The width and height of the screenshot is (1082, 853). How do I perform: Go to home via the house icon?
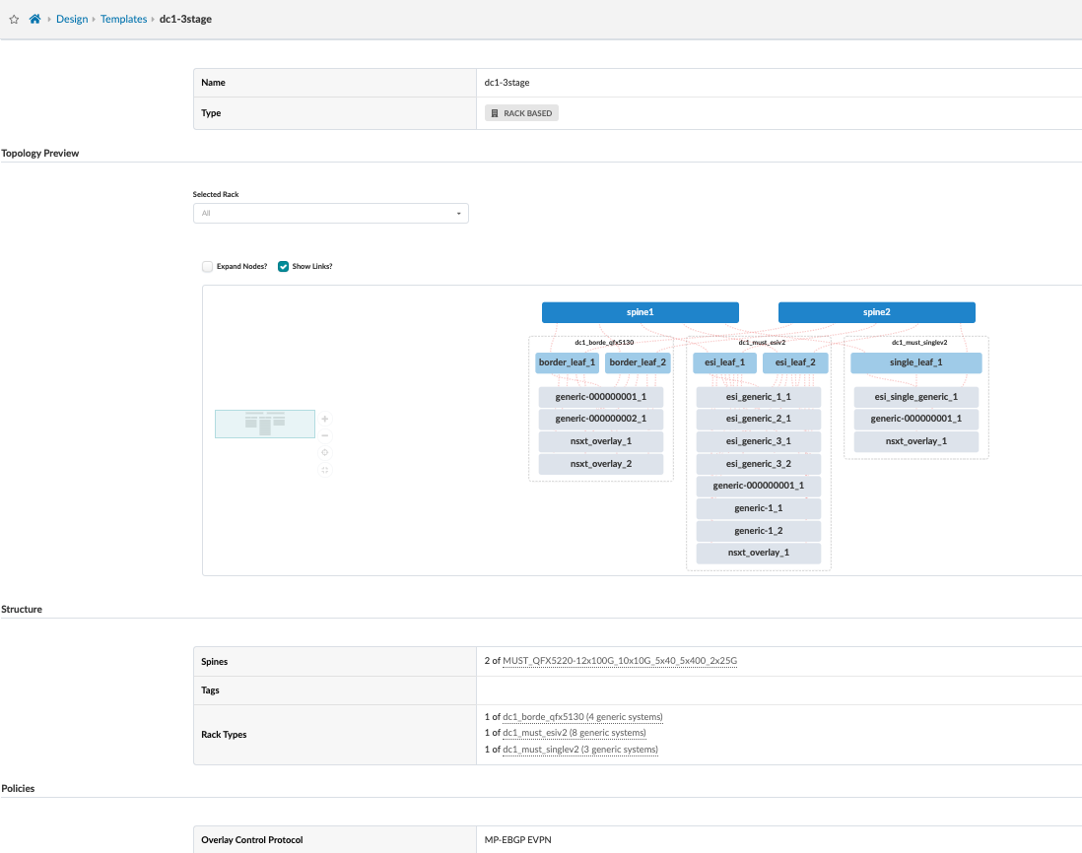click(34, 19)
